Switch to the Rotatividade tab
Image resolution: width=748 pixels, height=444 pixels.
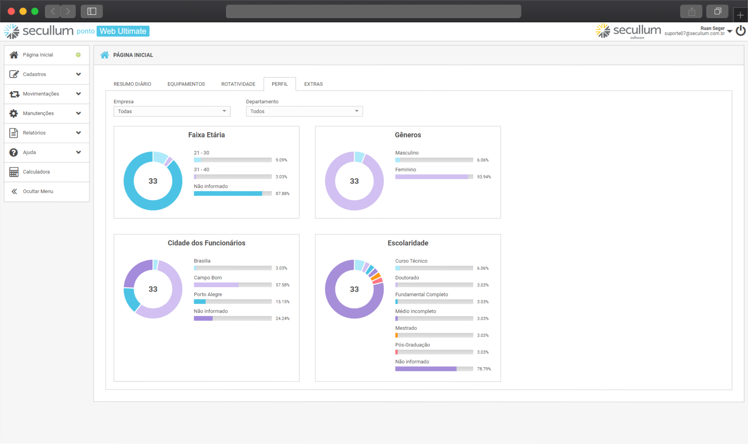point(238,84)
